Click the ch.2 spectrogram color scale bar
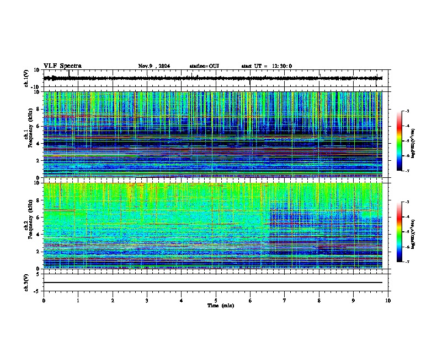 pos(399,232)
